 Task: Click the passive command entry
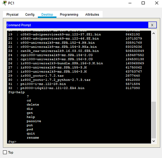pos(34,121)
